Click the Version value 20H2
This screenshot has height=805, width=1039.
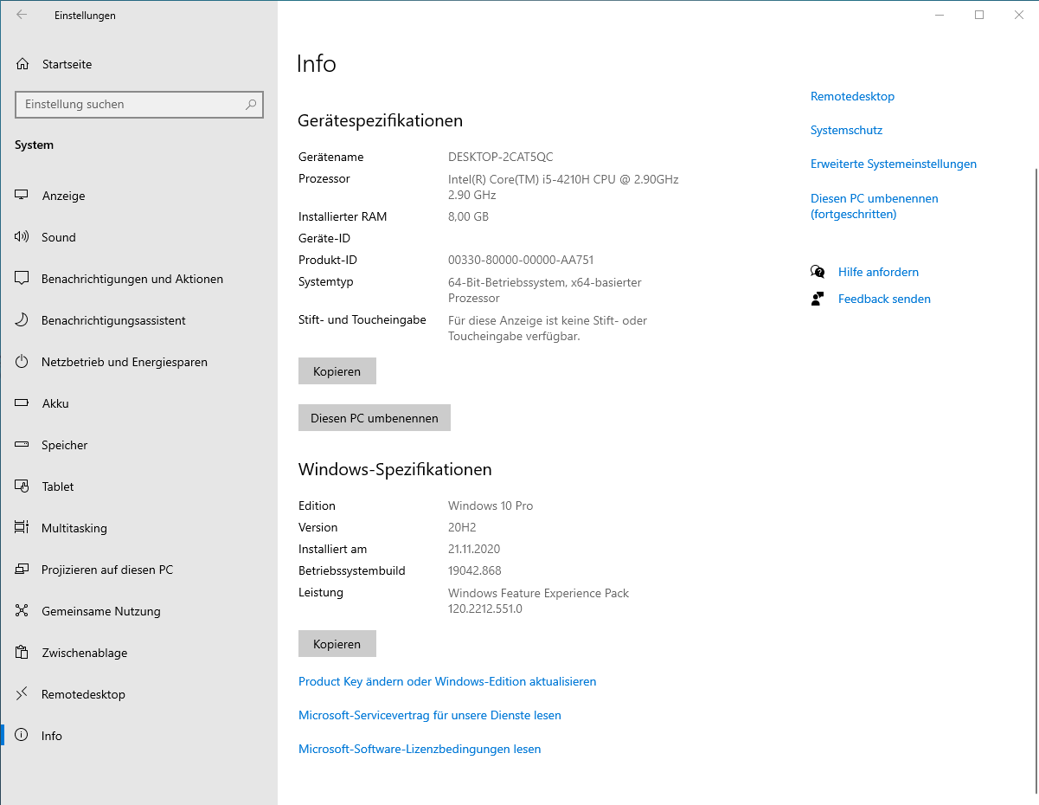coord(462,527)
